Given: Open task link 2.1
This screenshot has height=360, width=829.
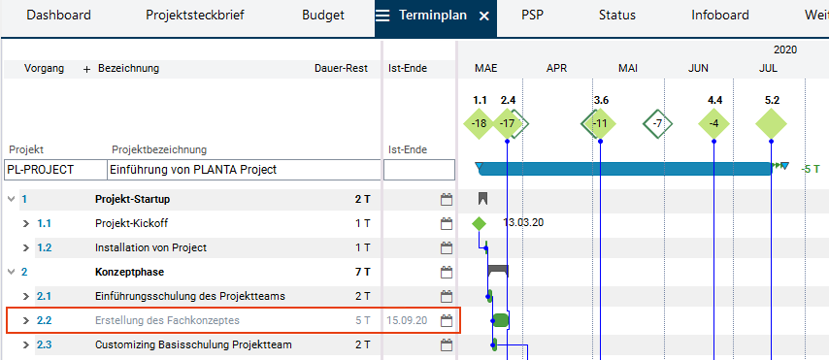Looking at the screenshot, I should [x=44, y=297].
